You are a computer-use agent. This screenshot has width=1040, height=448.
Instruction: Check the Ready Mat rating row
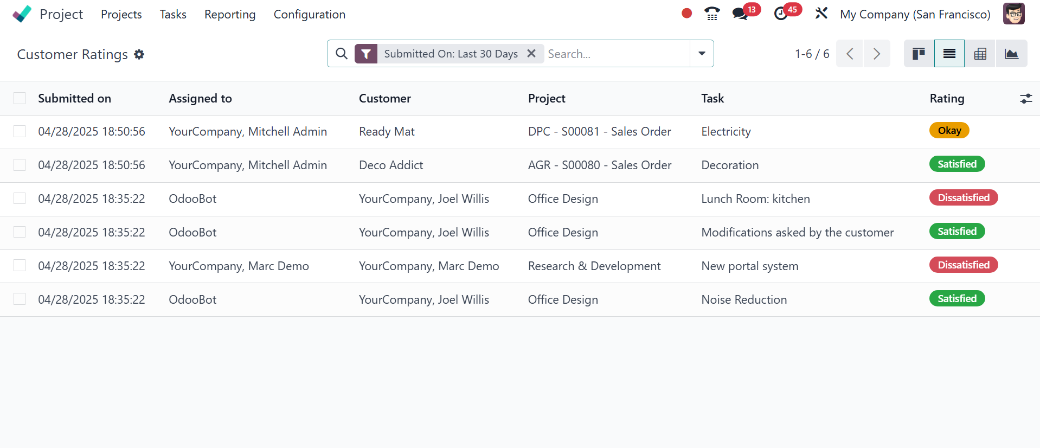tap(20, 132)
